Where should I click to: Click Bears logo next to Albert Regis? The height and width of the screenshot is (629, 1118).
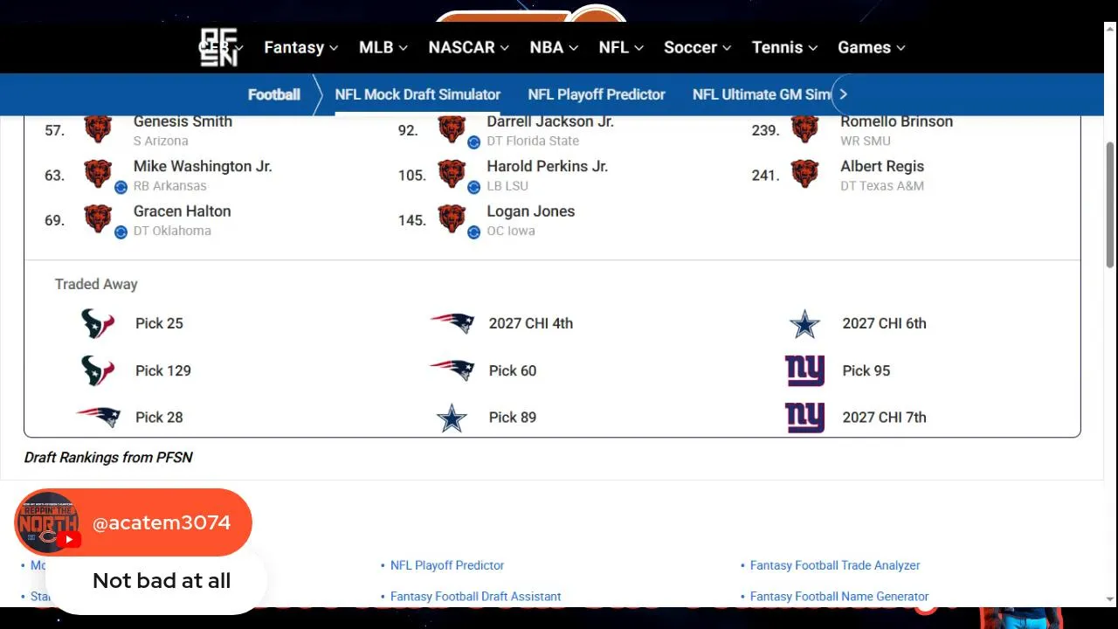(x=804, y=174)
